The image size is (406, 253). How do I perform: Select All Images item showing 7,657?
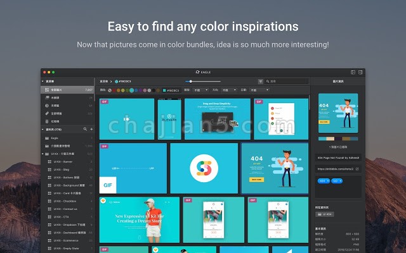coord(68,90)
